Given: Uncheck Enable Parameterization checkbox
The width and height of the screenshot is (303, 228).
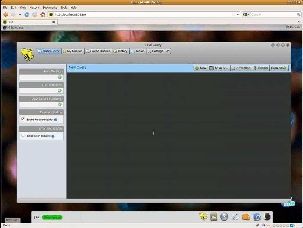Looking at the screenshot, I should click(23, 119).
